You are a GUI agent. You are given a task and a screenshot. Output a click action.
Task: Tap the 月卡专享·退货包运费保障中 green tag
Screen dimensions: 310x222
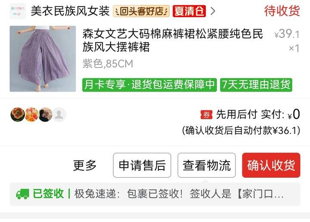(x=149, y=85)
